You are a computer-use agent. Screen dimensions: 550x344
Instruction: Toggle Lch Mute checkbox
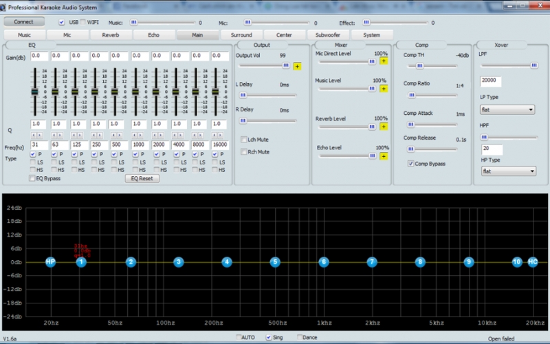click(x=244, y=140)
